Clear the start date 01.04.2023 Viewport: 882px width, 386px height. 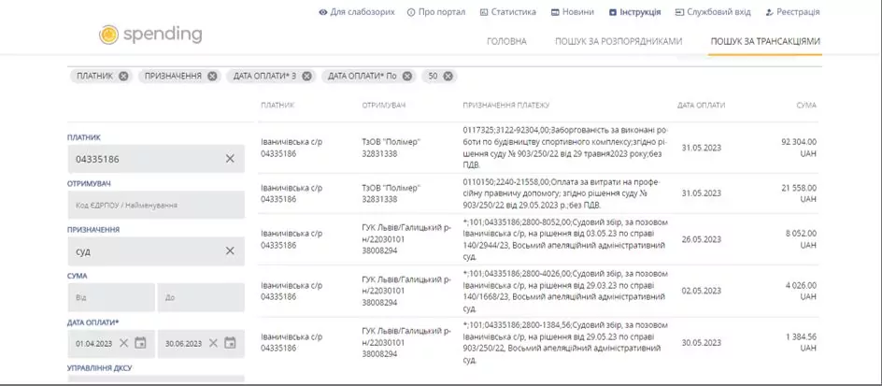(x=123, y=343)
